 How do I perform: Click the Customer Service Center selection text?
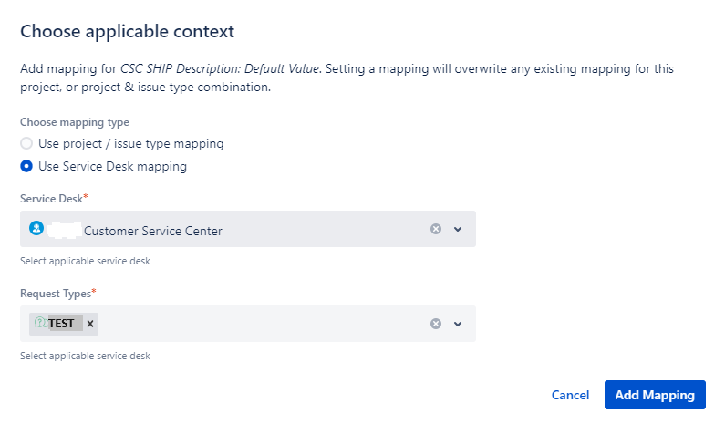click(152, 231)
